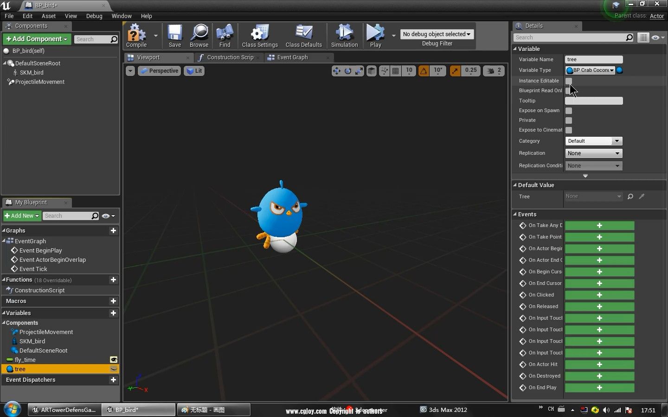Open Compile options dropdown arrow
Viewport: 668px width, 417px height.
tap(155, 35)
